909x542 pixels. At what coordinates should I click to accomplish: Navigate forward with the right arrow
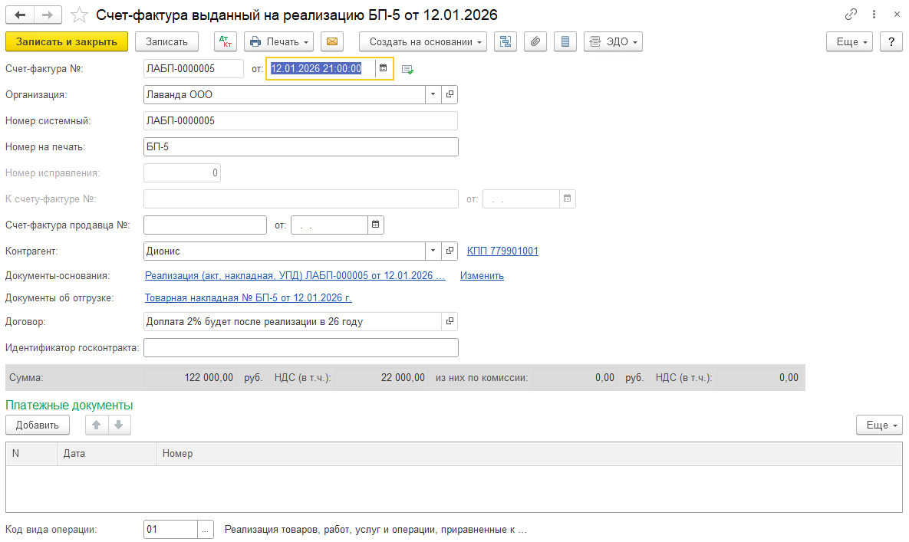tap(48, 14)
